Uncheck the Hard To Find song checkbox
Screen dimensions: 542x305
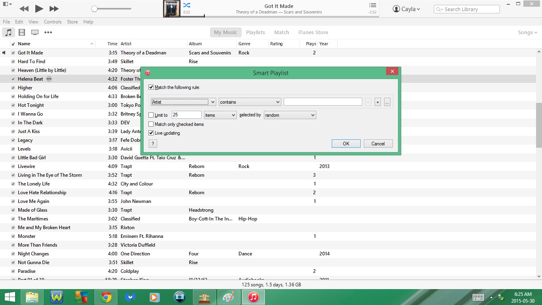point(13,62)
